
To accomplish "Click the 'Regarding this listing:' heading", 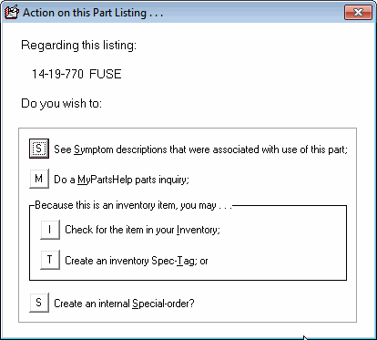I will (78, 46).
